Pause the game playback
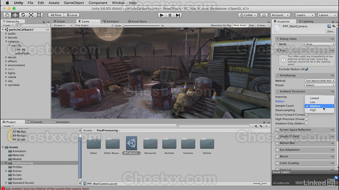Image resolution: width=339 pixels, height=190 pixels. tap(170, 15)
